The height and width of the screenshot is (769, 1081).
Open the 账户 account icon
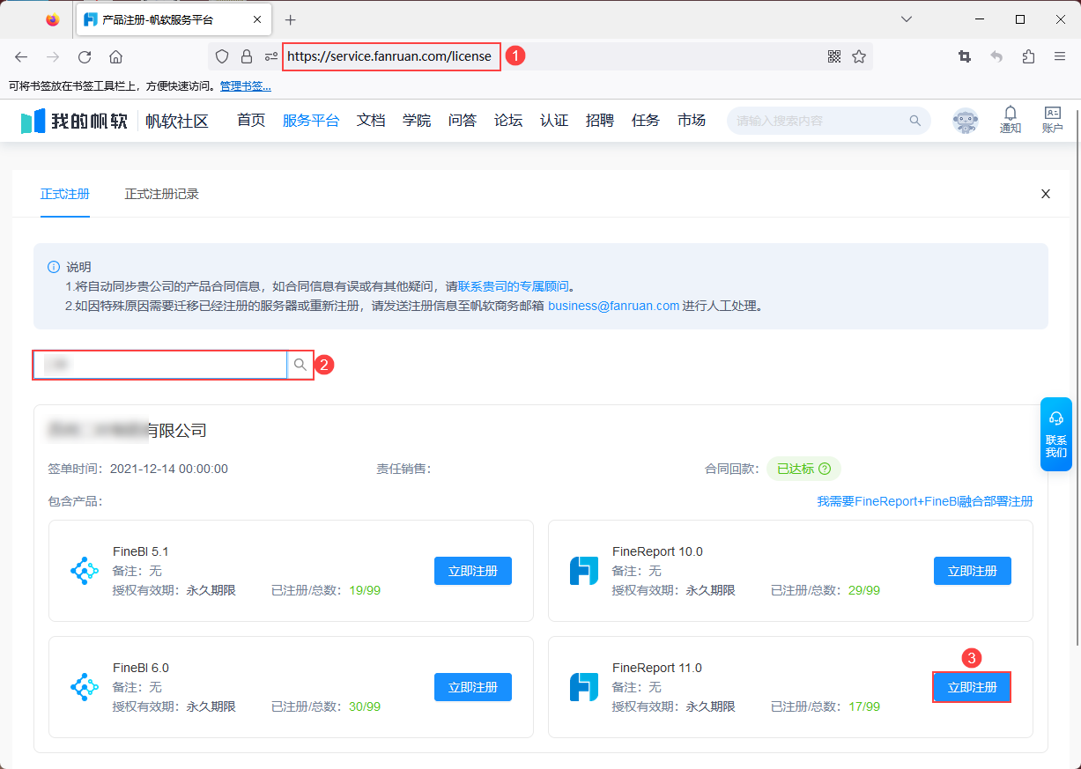[x=1052, y=120]
